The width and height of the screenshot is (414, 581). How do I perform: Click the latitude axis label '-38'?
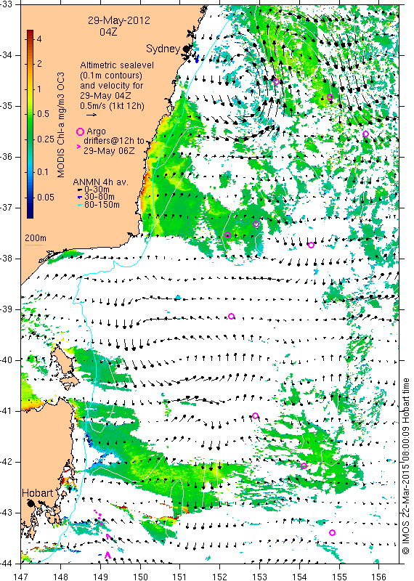tap(7, 259)
